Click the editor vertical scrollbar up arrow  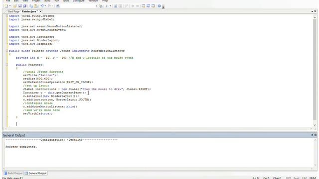[x=315, y=17]
